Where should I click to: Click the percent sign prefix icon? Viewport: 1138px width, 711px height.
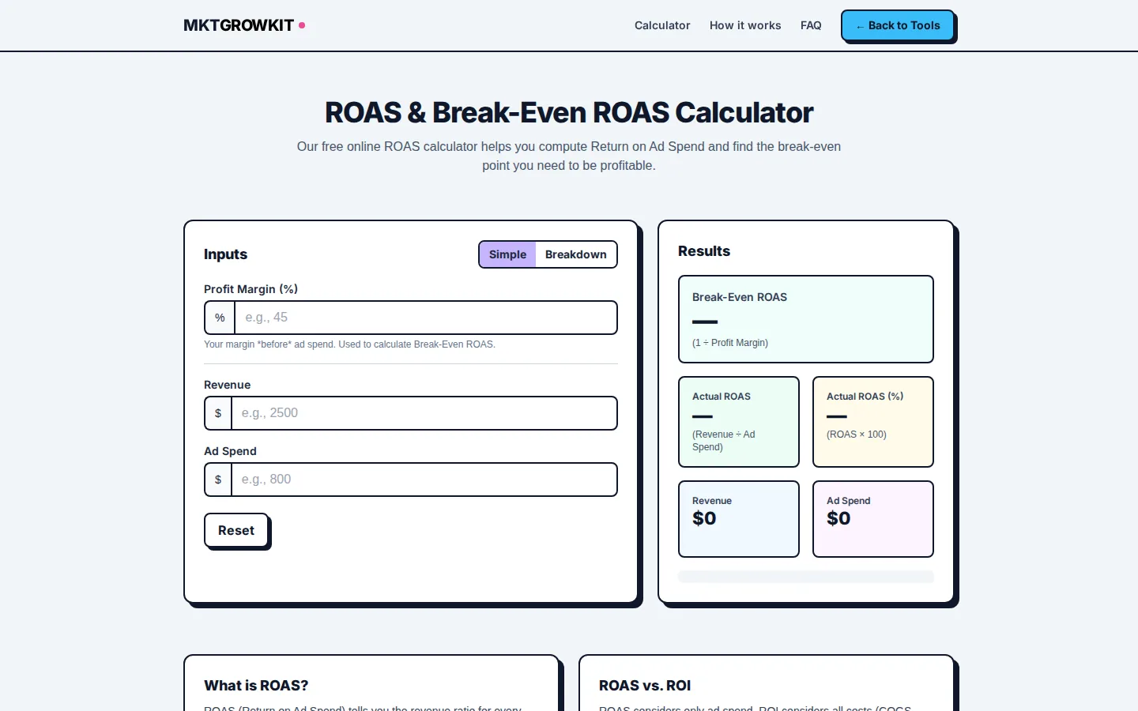coord(220,318)
